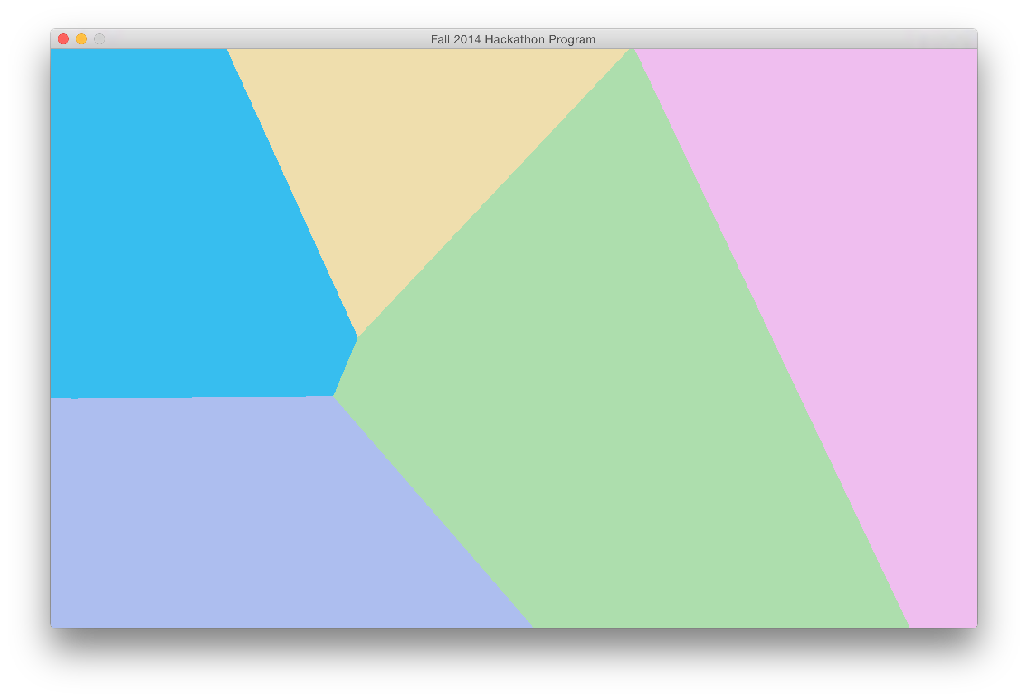Screen dimensions: 1028x700
Task: Click the vertex where blue, tan, green meet
Action: tap(358, 337)
